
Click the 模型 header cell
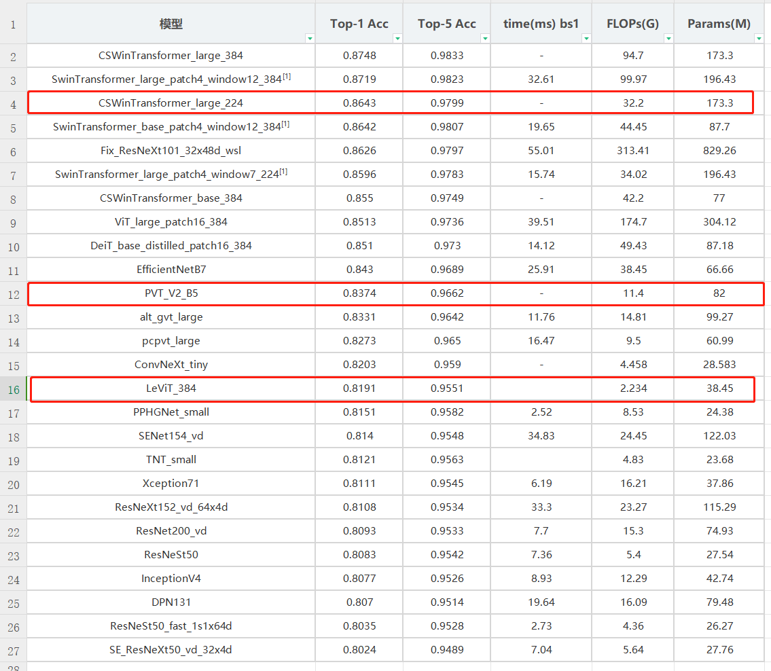point(171,24)
